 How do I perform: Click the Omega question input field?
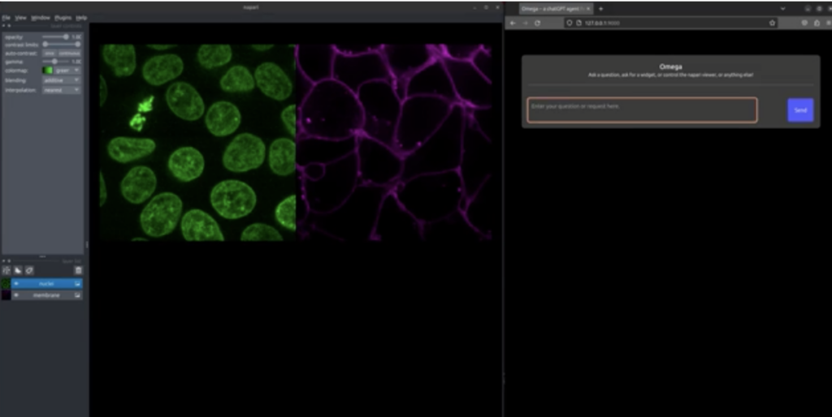coord(642,110)
